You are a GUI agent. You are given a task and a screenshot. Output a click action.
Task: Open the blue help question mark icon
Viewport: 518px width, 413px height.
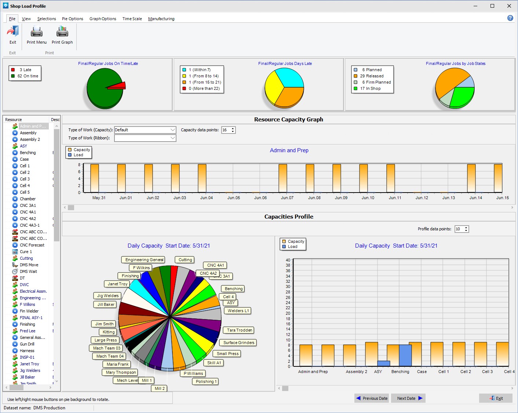[510, 18]
